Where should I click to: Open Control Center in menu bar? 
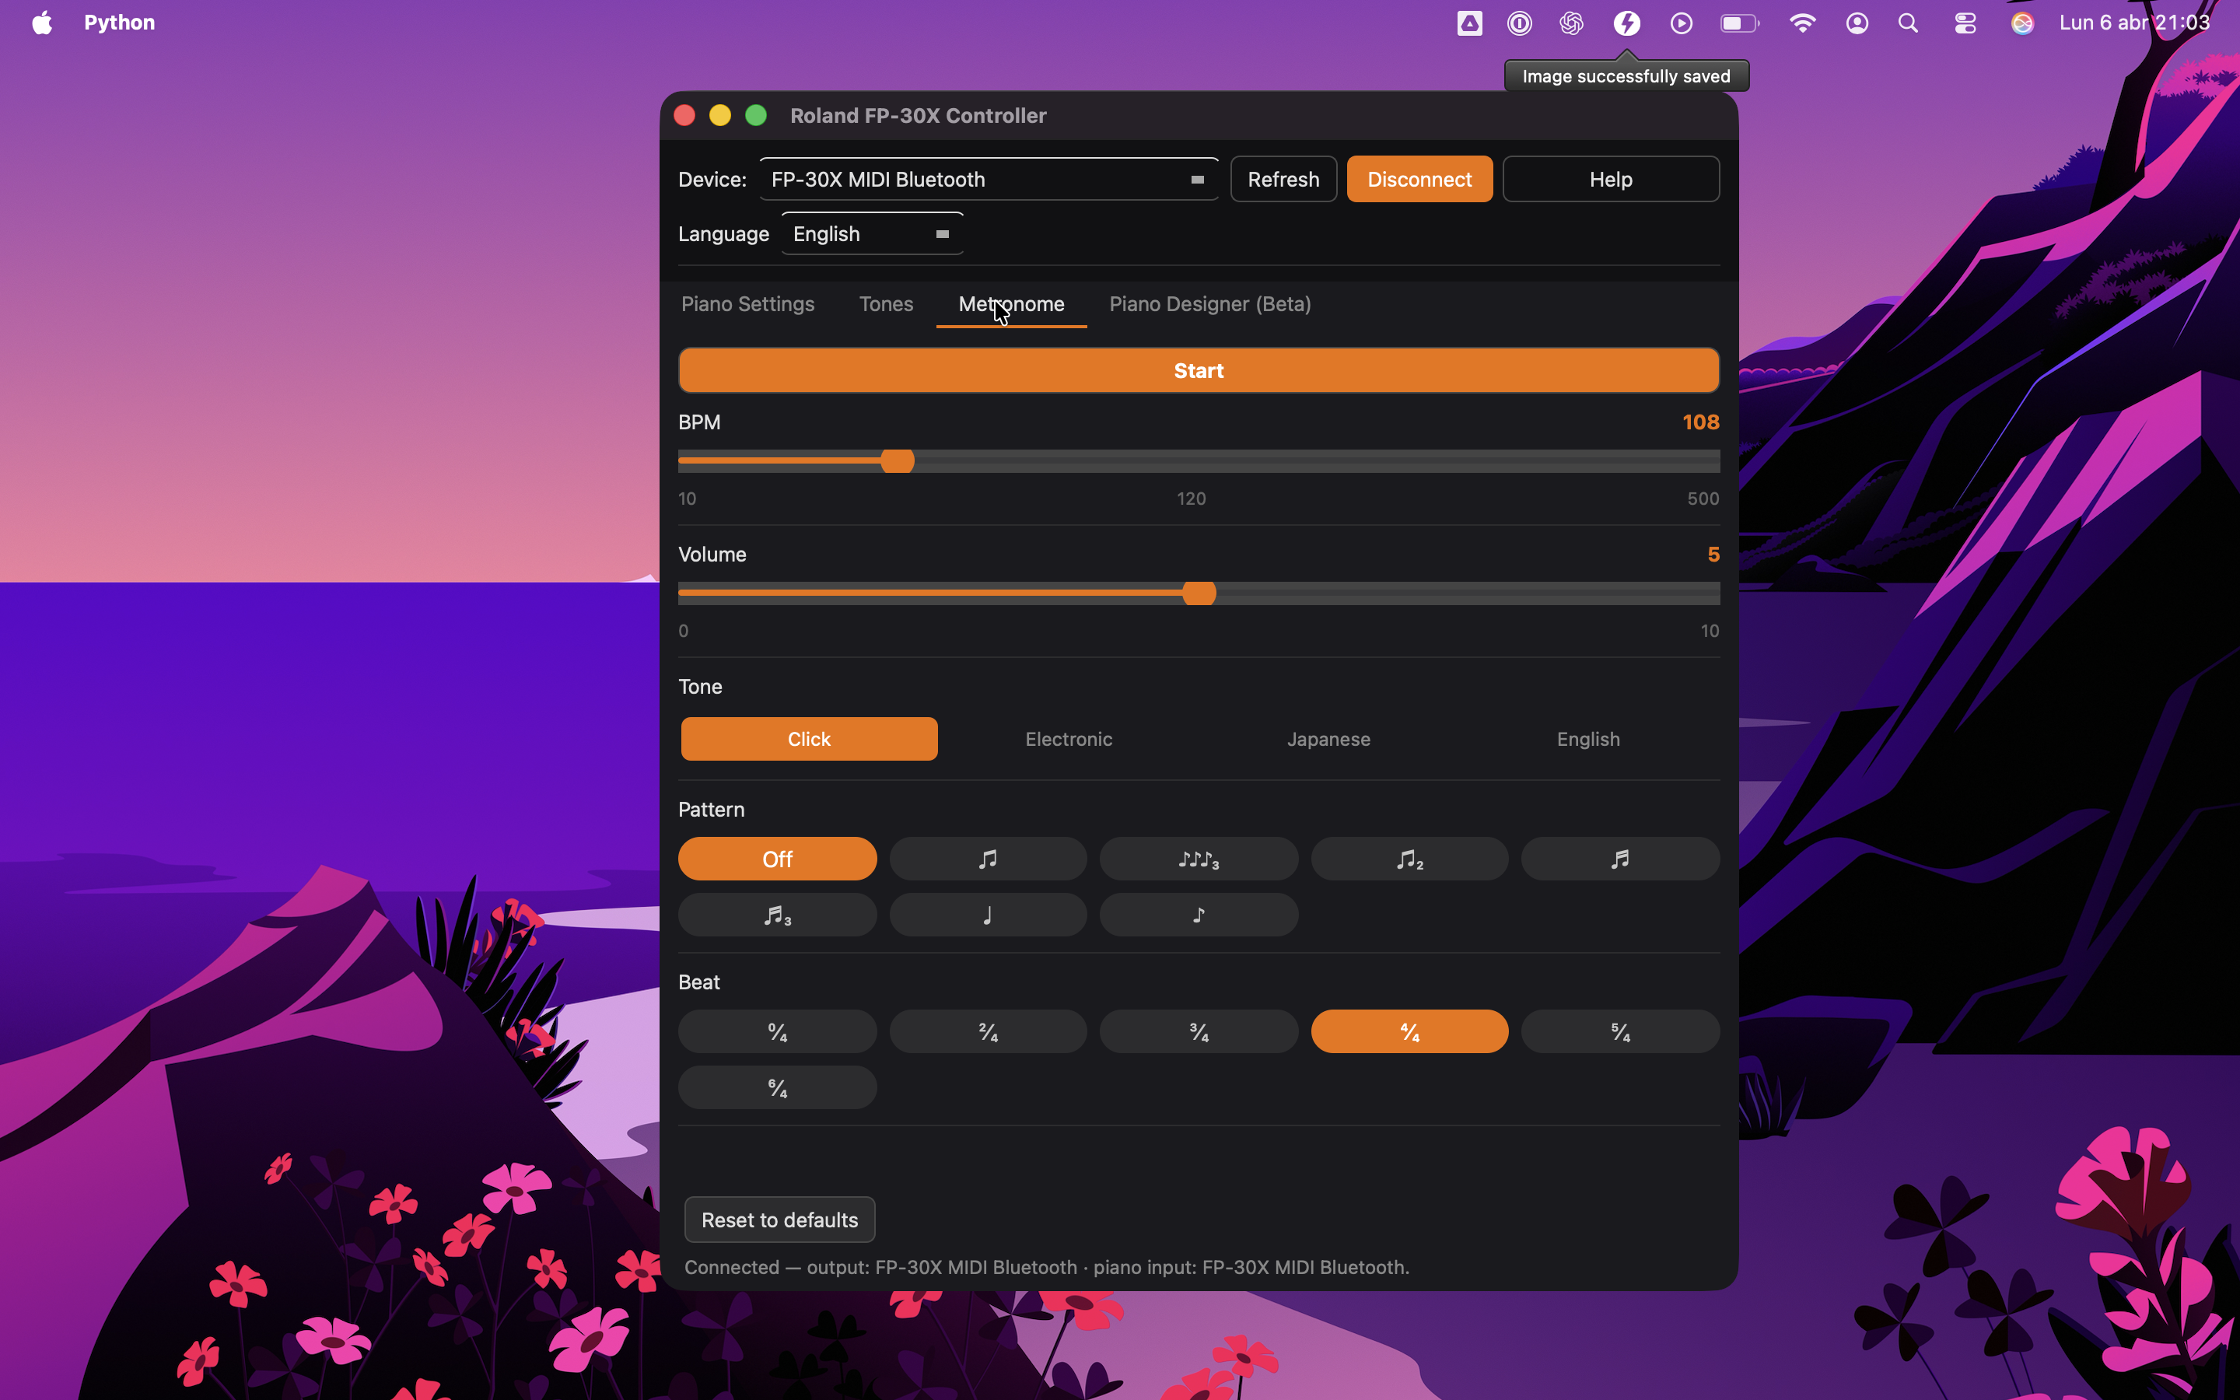click(x=1965, y=23)
